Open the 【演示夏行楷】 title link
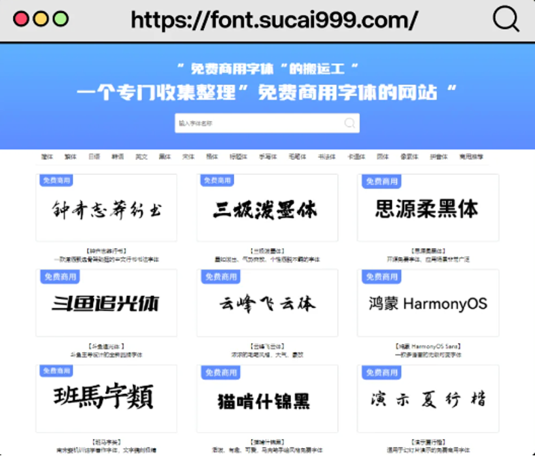 click(x=428, y=442)
